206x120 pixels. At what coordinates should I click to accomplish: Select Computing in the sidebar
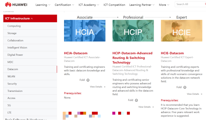click(30, 26)
